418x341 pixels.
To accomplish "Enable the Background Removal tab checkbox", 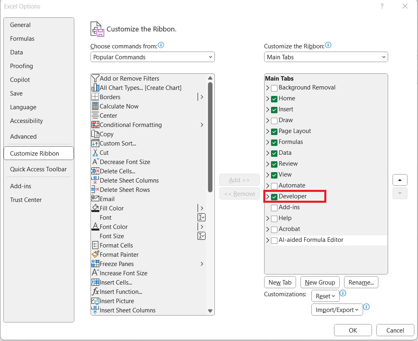I will coord(274,88).
